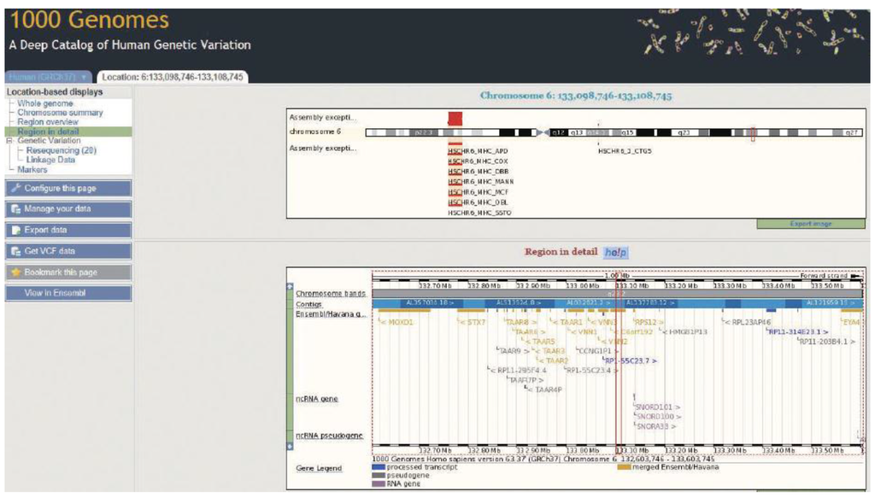Click the Get VCF data icon
Image resolution: width=875 pixels, height=503 pixels.
pyautogui.click(x=15, y=252)
